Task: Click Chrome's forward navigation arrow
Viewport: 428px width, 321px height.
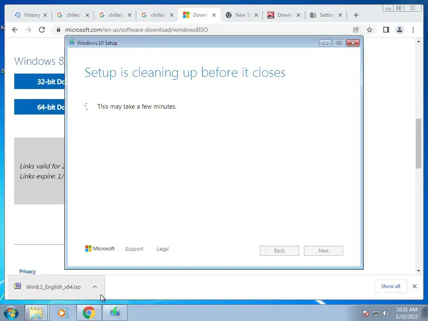Action: tap(28, 30)
